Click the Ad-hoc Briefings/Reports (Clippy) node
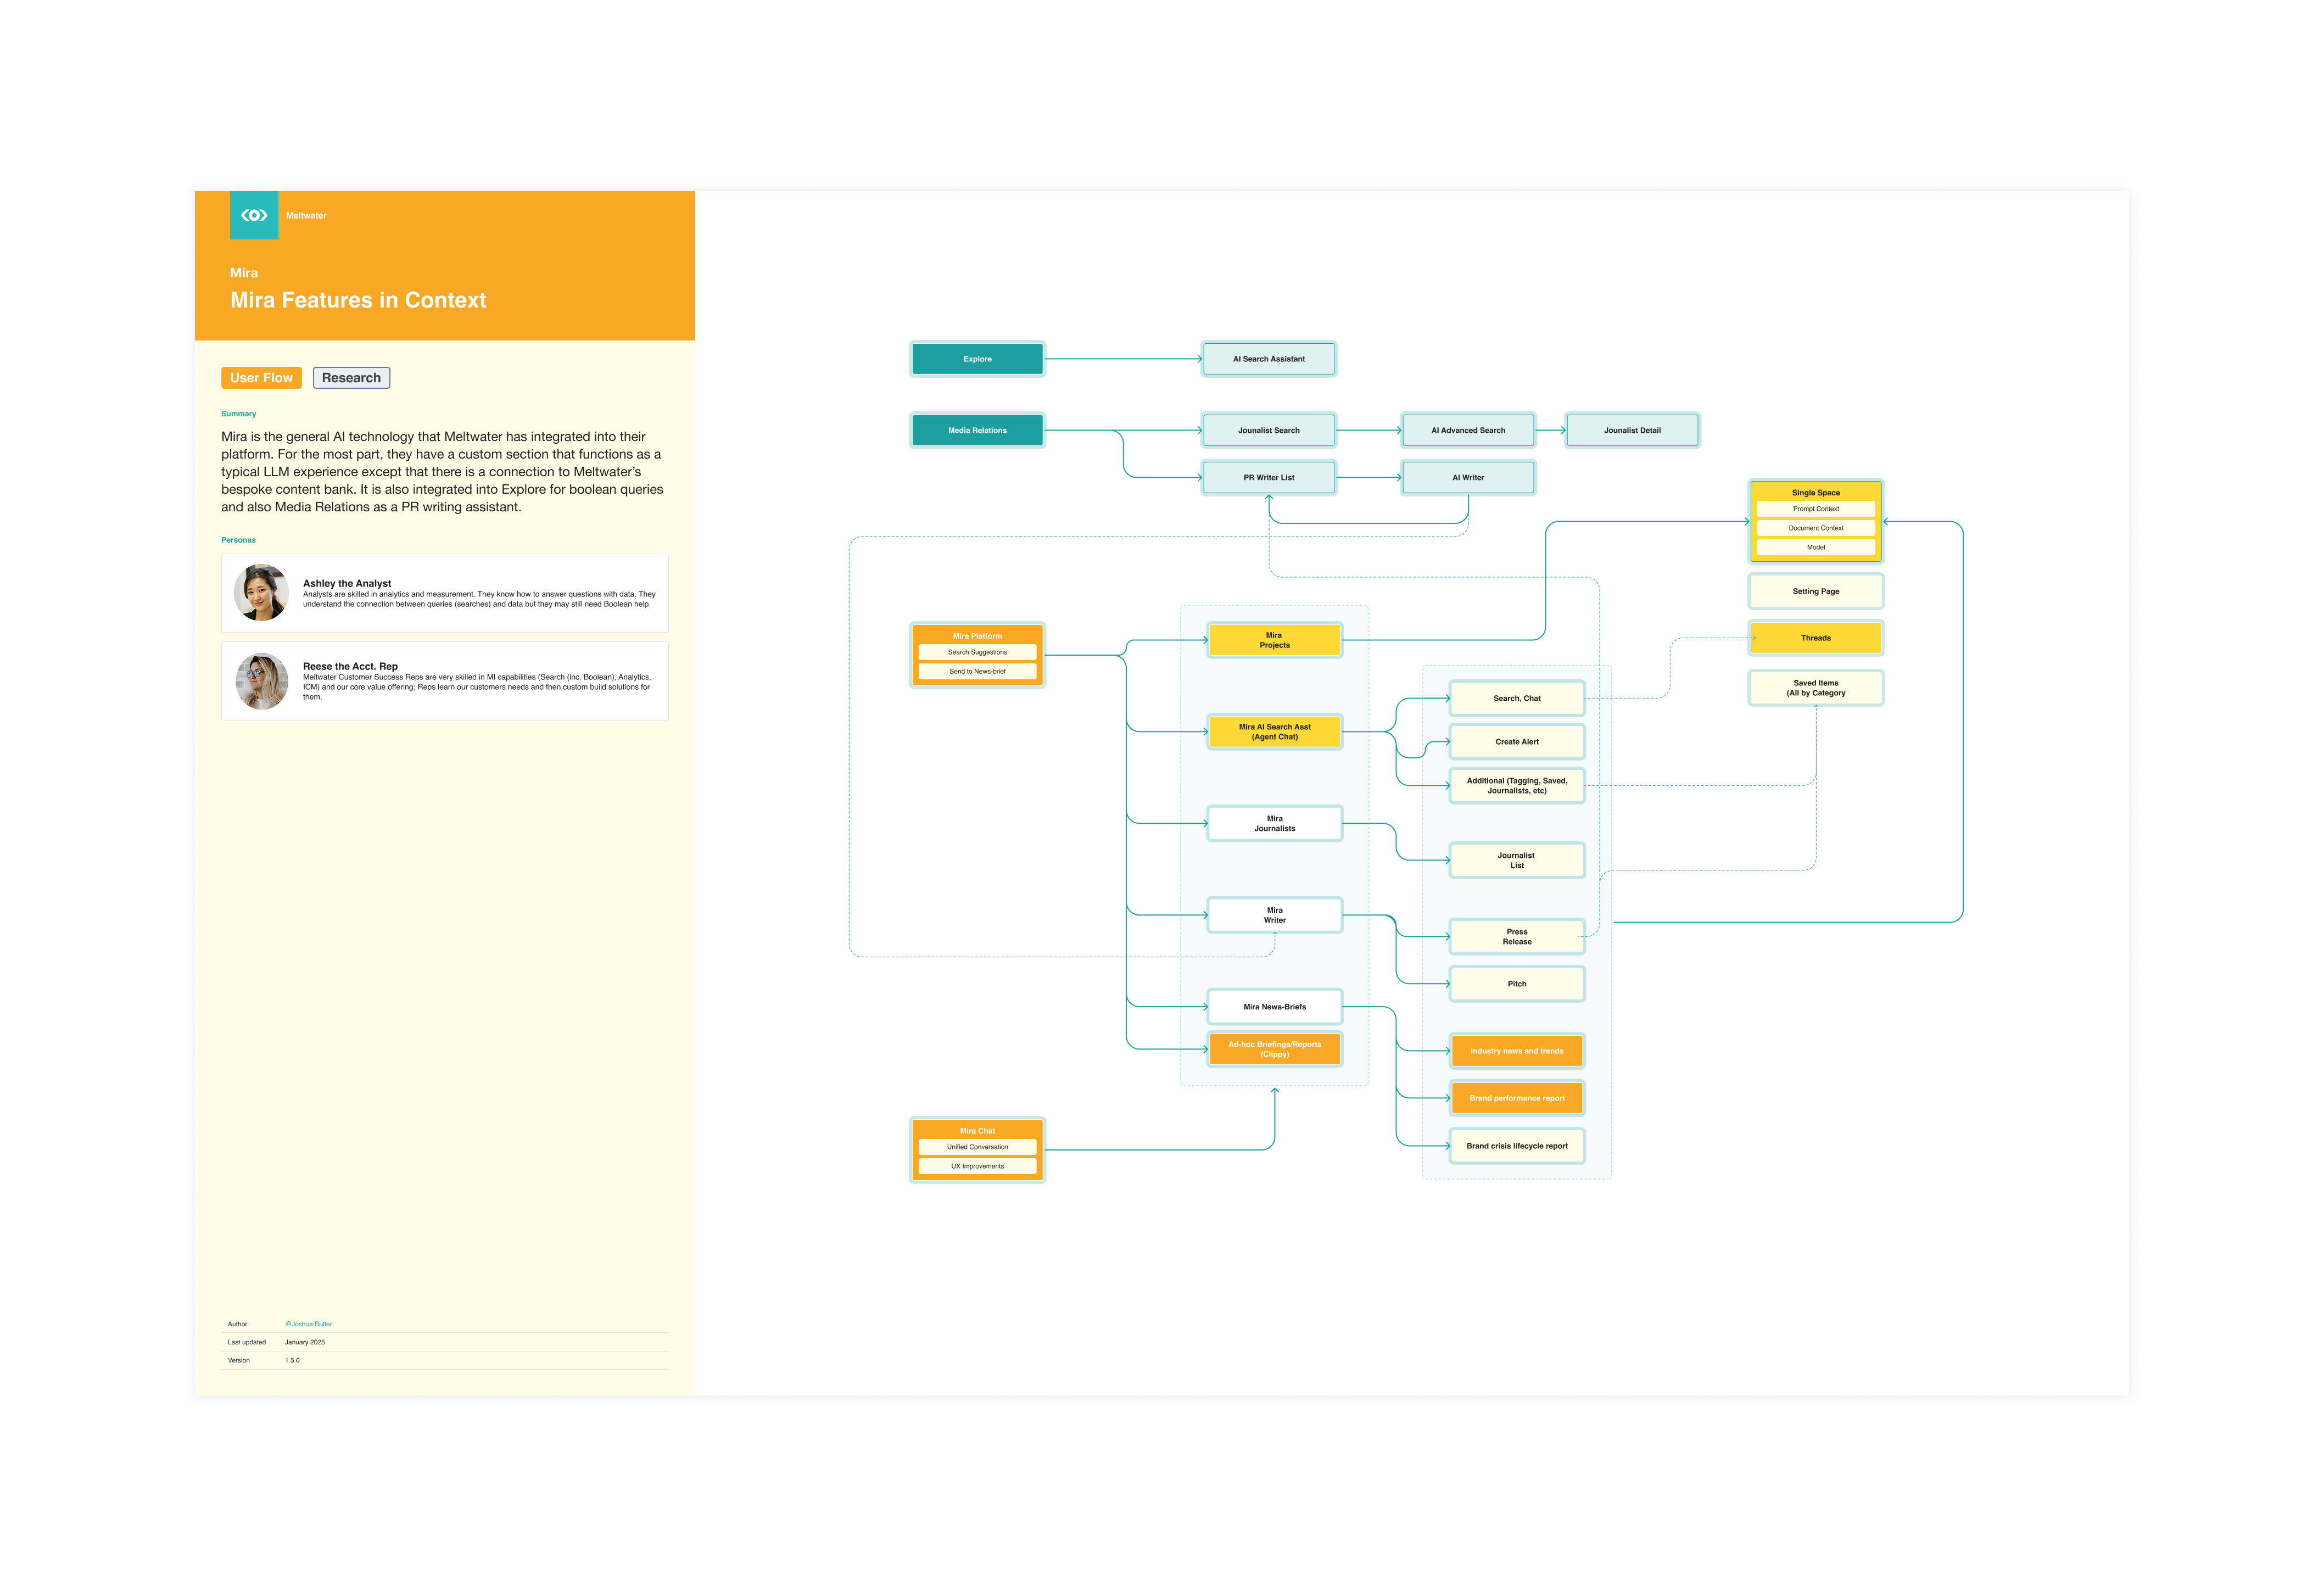The image size is (2324, 1586). click(x=1274, y=1049)
